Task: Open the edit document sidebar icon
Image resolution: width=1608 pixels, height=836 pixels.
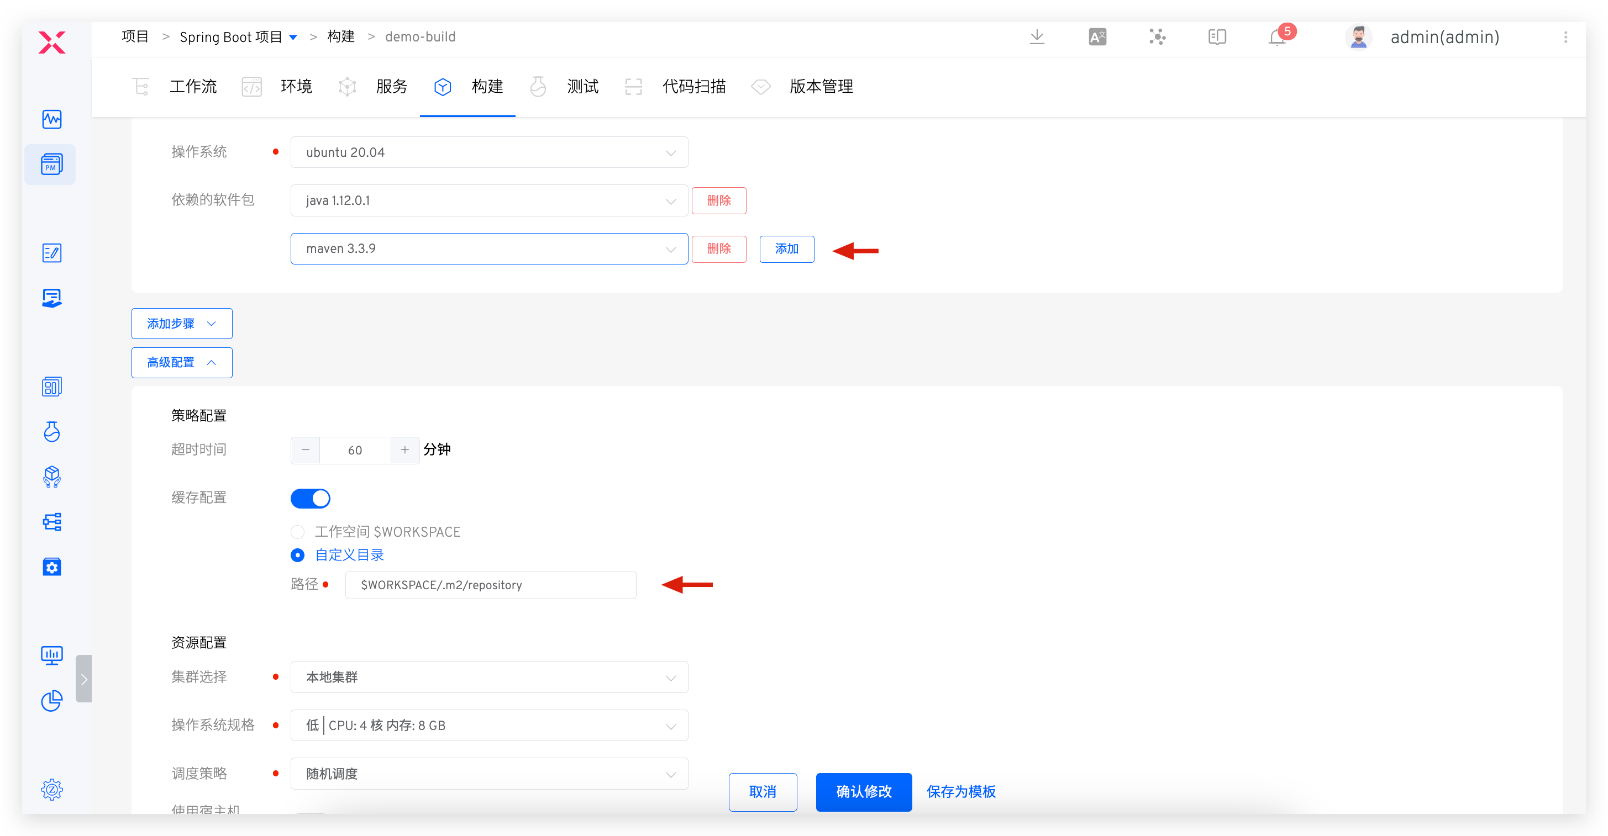Action: pyautogui.click(x=52, y=253)
